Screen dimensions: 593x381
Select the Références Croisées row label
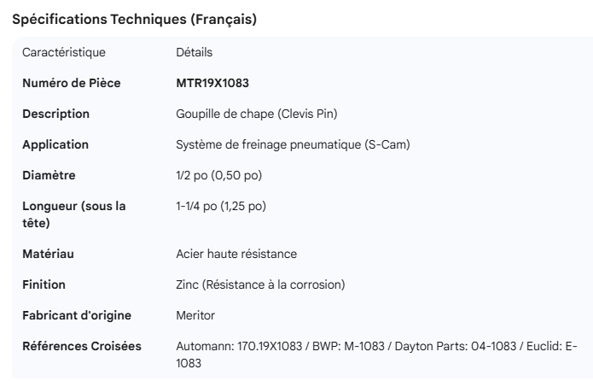(x=82, y=346)
